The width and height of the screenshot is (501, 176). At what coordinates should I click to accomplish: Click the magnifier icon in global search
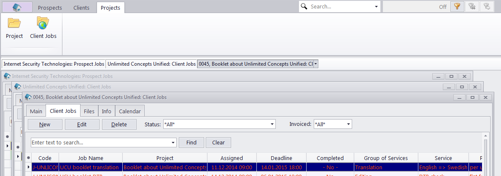304,7
